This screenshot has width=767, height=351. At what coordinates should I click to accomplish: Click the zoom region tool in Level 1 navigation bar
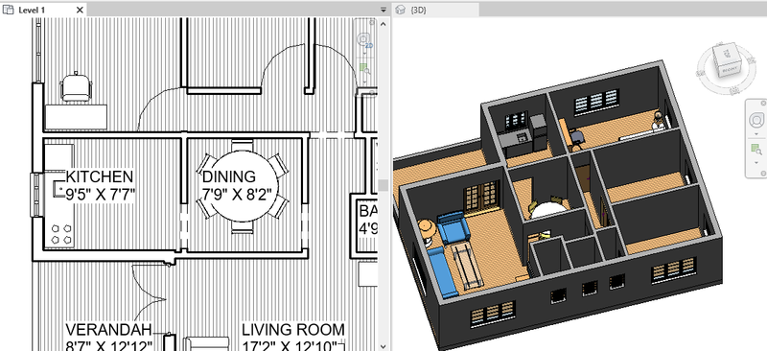coord(364,68)
